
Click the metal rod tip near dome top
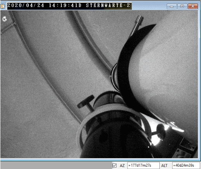tap(139, 19)
